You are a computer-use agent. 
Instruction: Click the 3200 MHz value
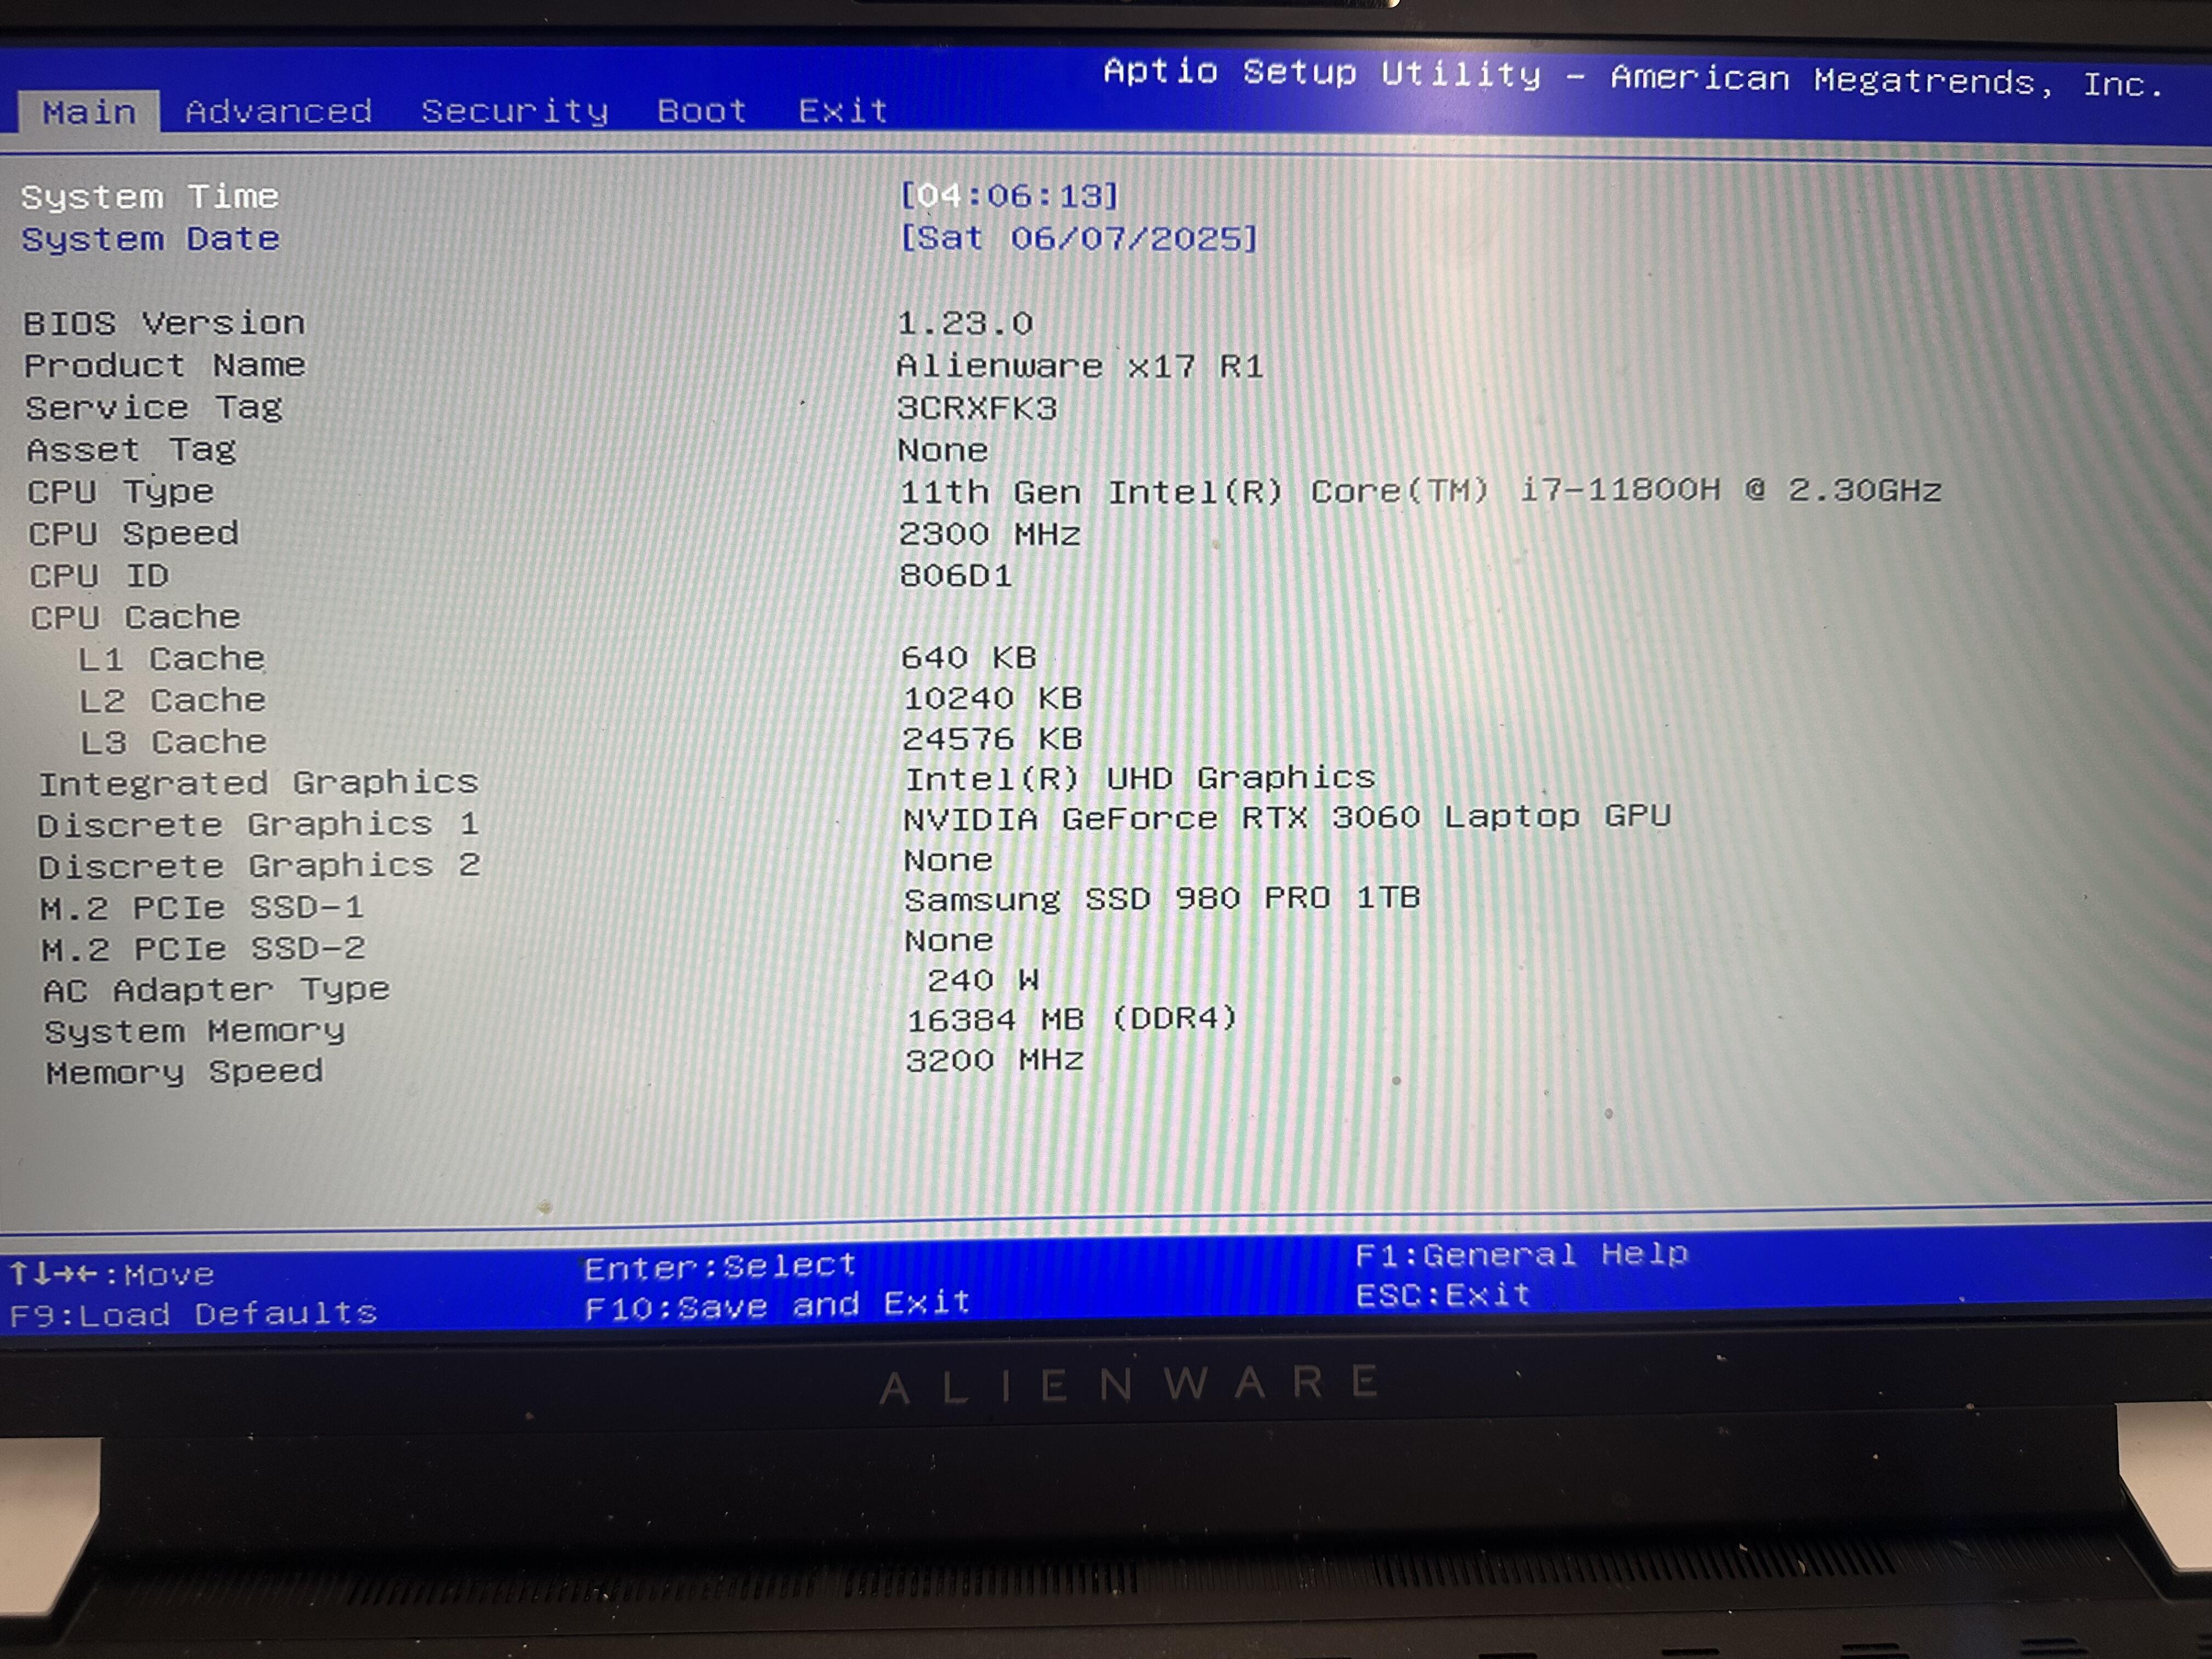[x=995, y=1060]
